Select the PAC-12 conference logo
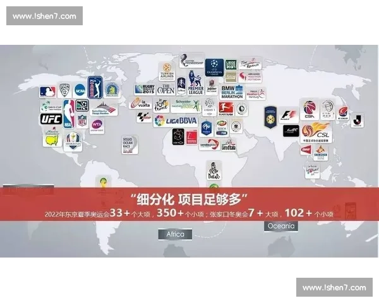379x303 pixels. coord(64,90)
